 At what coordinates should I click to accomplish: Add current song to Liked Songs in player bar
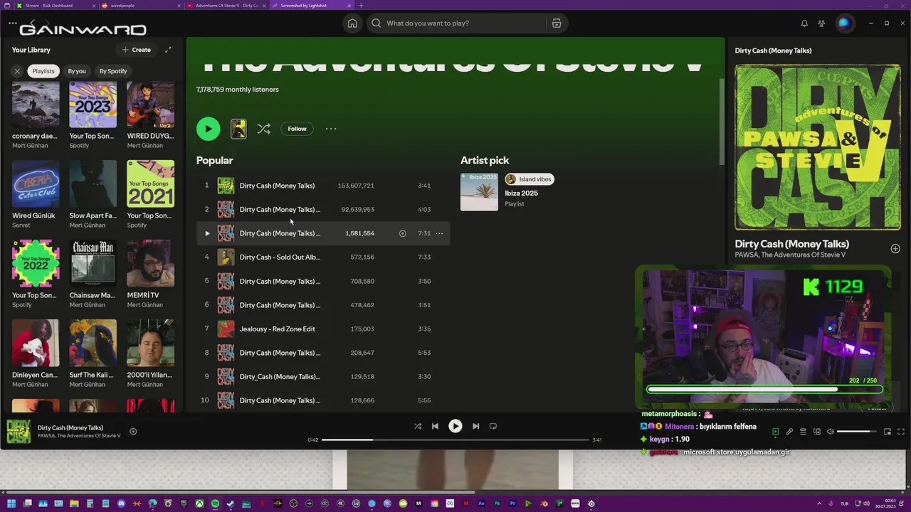(133, 432)
